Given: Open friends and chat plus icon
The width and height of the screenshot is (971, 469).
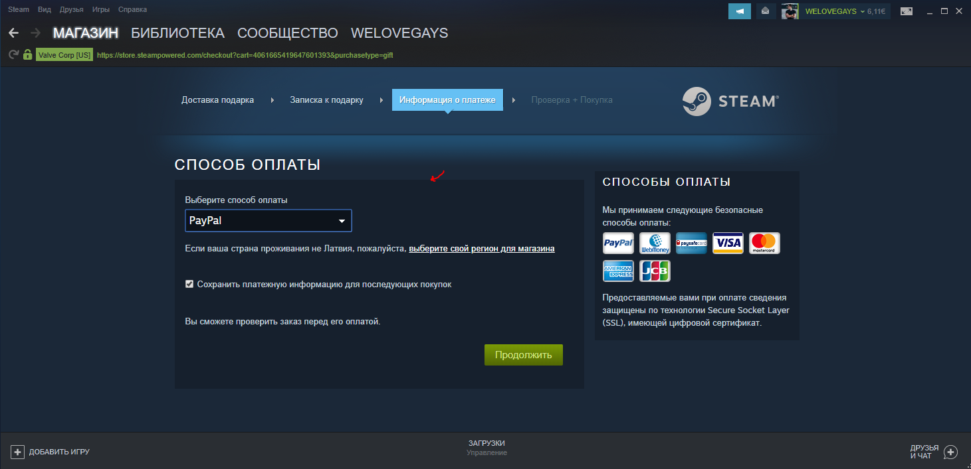Looking at the screenshot, I should point(950,452).
